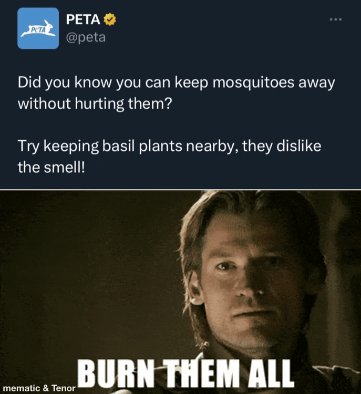Click the basil plants sentence
This screenshot has height=394, width=361.
pyautogui.click(x=169, y=157)
